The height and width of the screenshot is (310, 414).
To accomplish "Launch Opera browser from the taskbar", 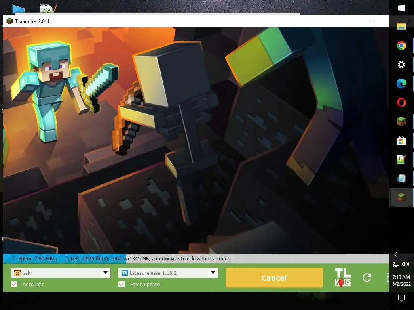I will (x=401, y=102).
